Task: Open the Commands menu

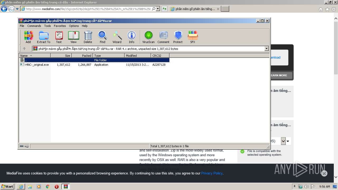Action: [x=34, y=26]
